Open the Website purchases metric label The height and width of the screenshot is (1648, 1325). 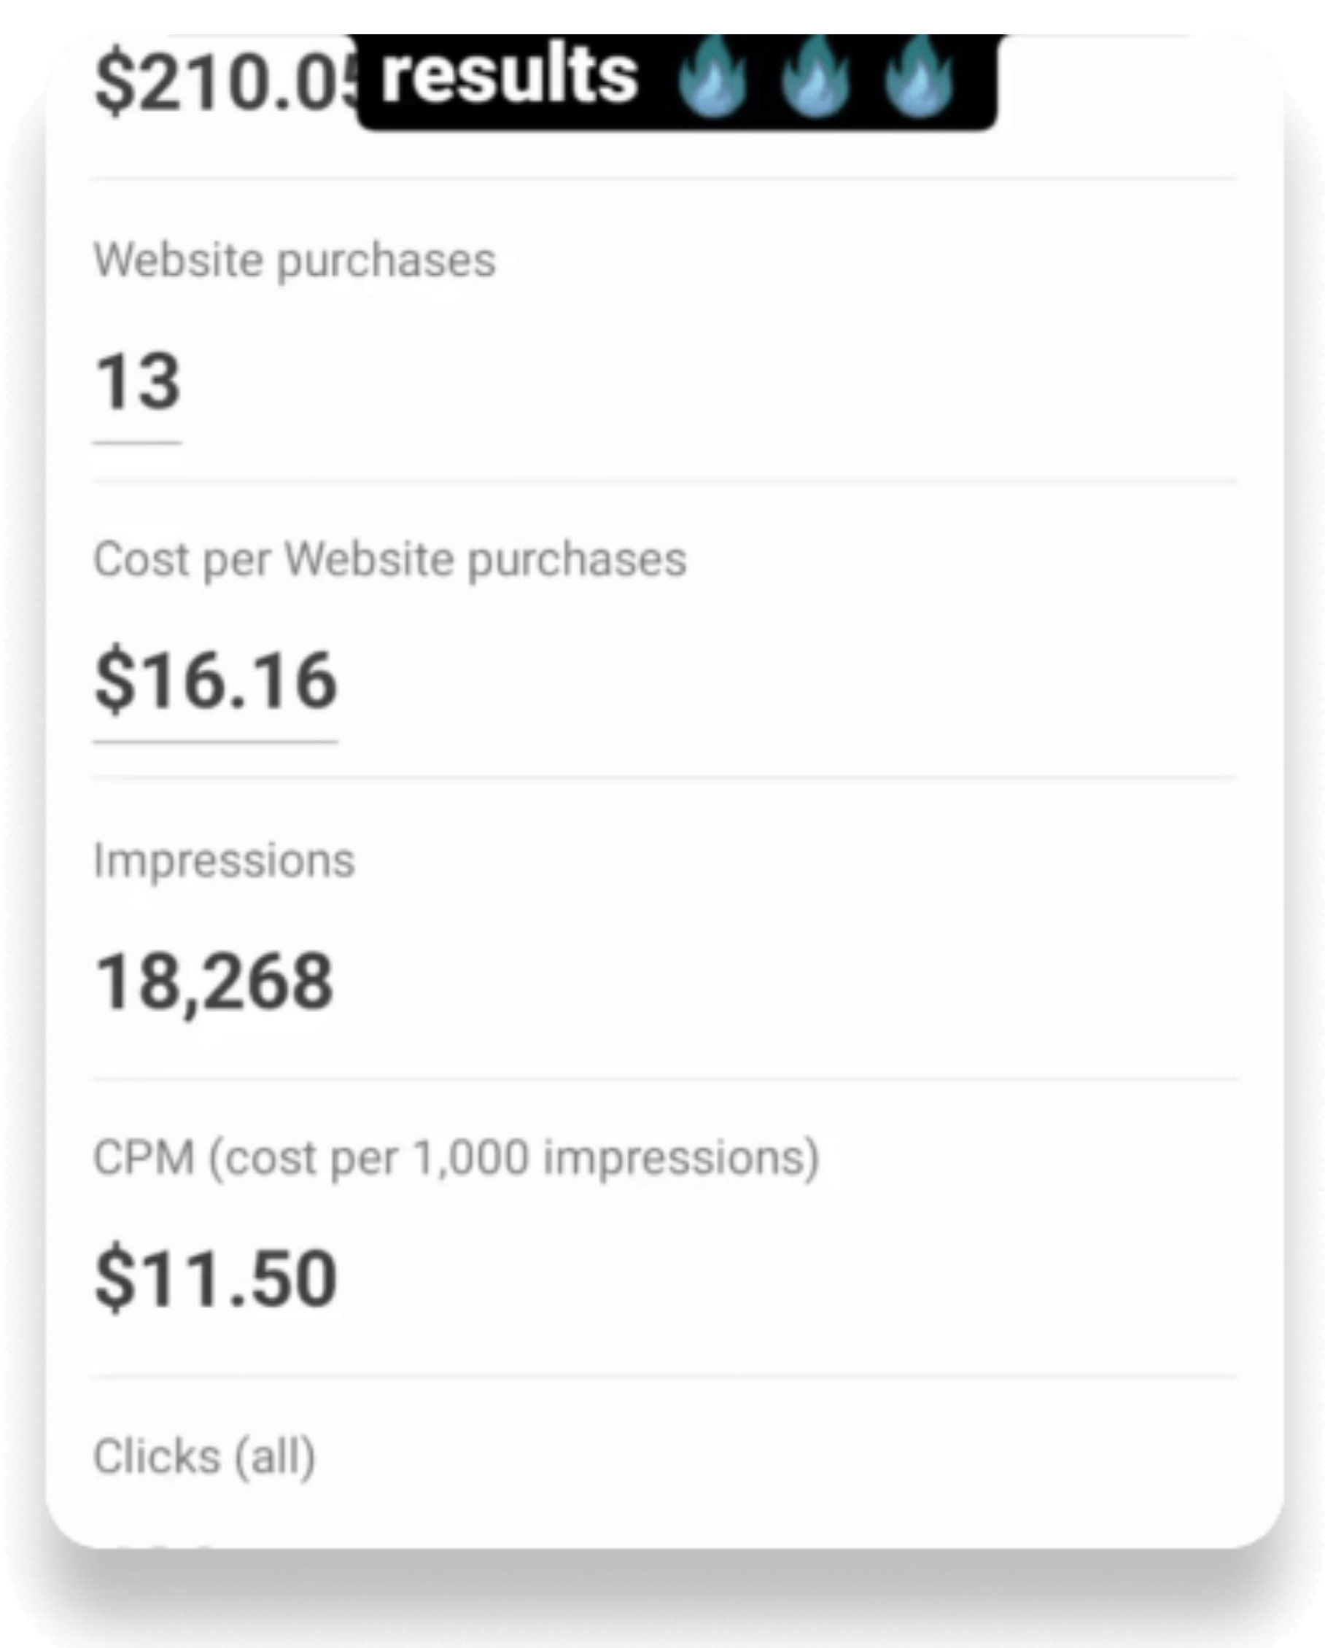pos(295,260)
